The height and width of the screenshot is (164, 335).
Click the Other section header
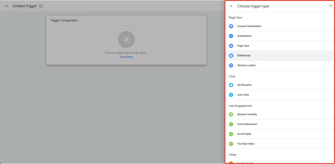click(233, 155)
